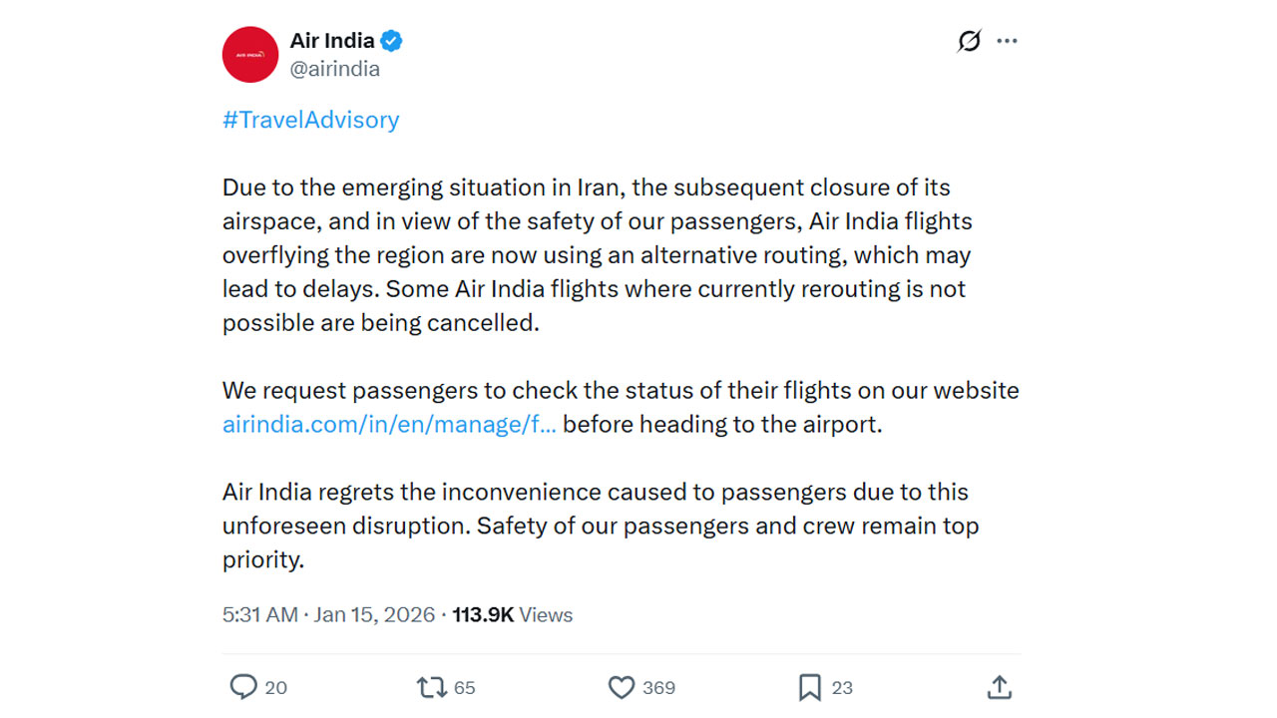
Task: Click the 5:31 AM Jan 15, 2026 timestamp
Action: click(328, 614)
